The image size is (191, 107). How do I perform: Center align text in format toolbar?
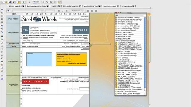[x=92, y=11]
